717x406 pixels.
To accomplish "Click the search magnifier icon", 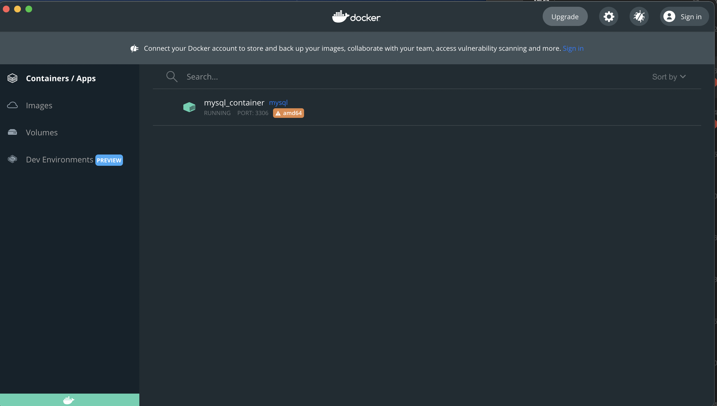I will click(x=172, y=77).
